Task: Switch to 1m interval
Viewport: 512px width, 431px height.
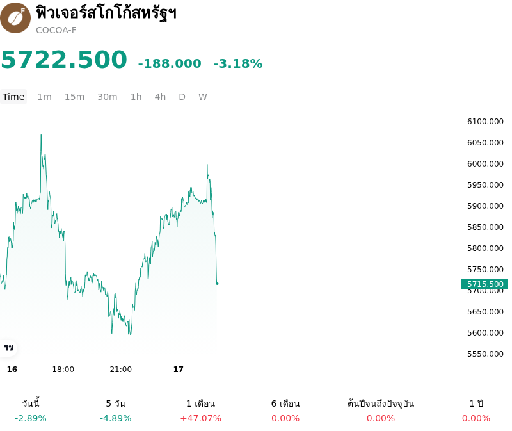Action: (44, 97)
